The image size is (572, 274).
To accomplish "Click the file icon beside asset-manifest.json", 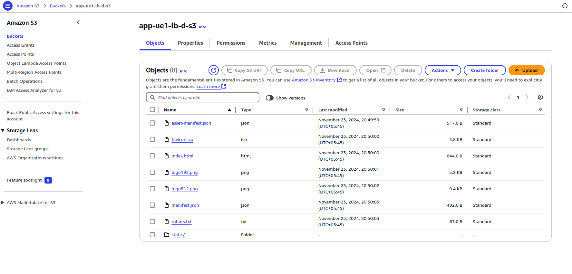I will (x=167, y=123).
